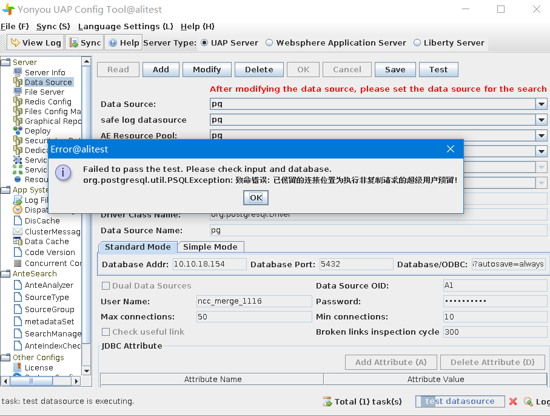Click the Add button

(161, 70)
